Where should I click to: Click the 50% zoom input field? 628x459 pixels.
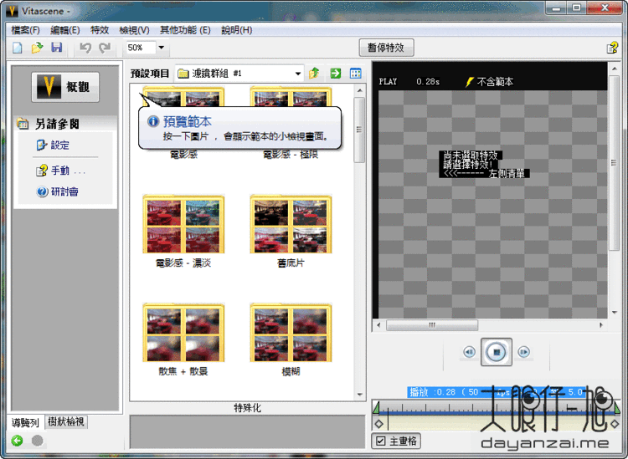click(x=141, y=48)
